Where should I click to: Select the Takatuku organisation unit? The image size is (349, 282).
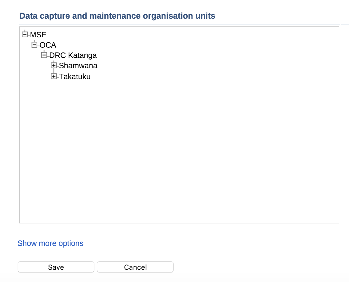tap(75, 77)
